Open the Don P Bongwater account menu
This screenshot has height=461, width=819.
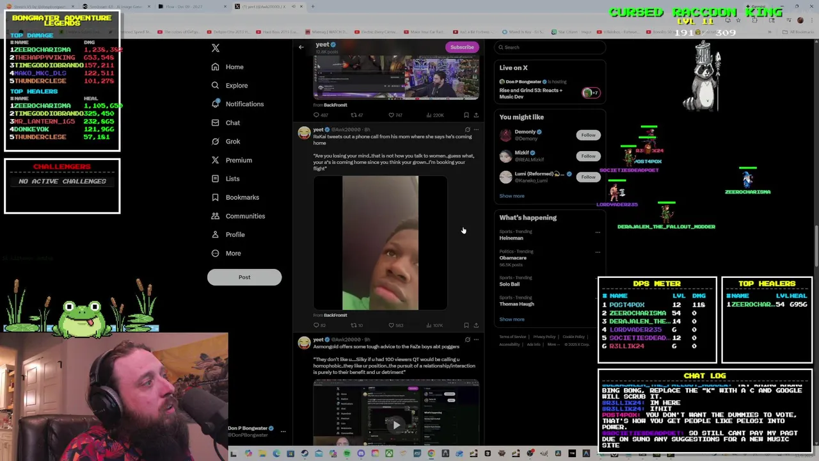click(x=283, y=432)
